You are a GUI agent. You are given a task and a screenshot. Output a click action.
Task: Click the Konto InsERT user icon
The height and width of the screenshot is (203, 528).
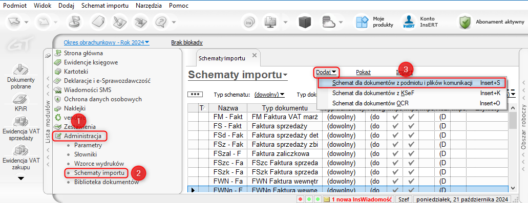[409, 22]
